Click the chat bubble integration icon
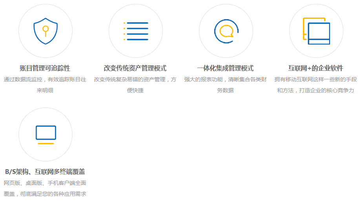 pos(226,31)
